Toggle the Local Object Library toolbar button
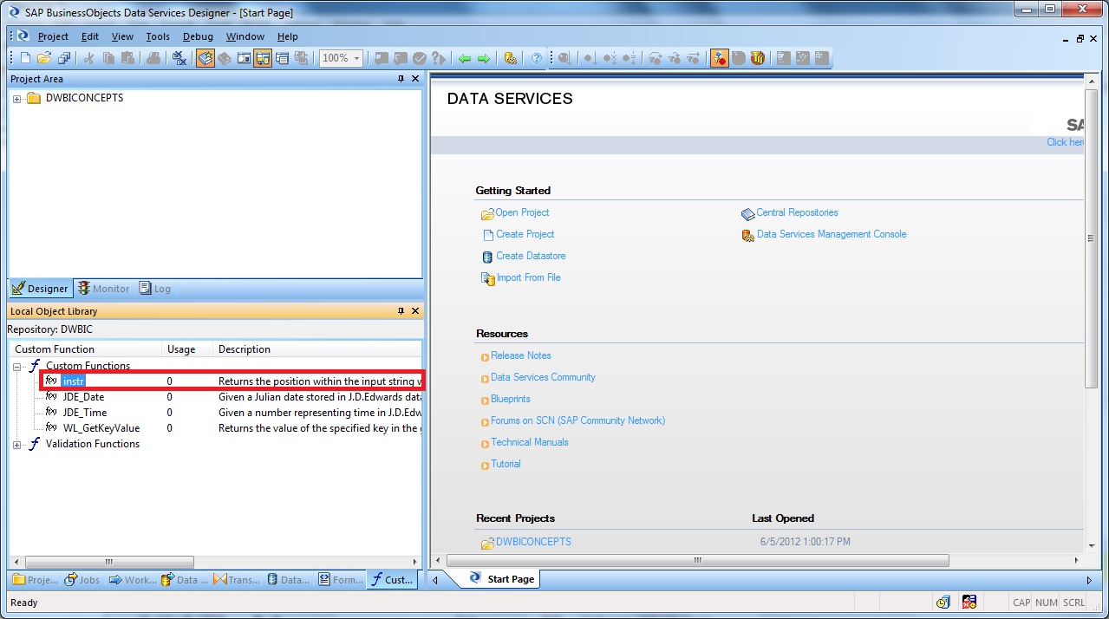The image size is (1109, 619). point(205,58)
